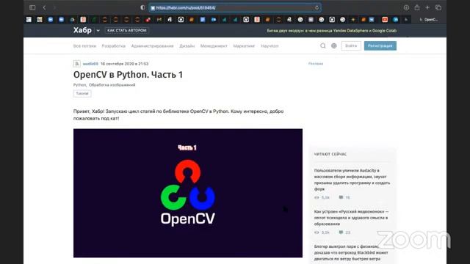Image resolution: width=470 pixels, height=264 pixels.
Task: Expand the dropdown chevron beside Хабр logo
Action: 98,31
